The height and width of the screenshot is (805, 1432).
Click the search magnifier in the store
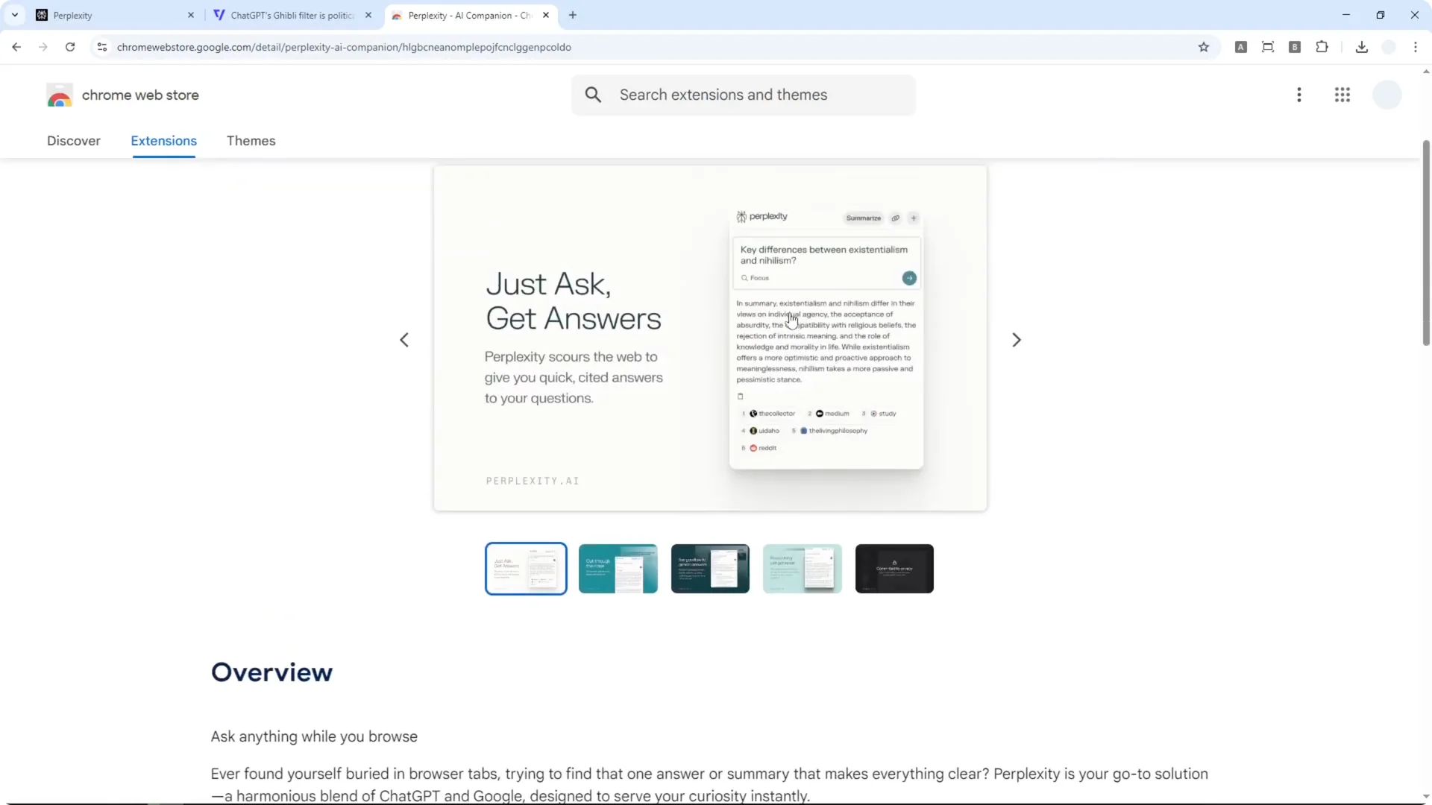tap(594, 95)
